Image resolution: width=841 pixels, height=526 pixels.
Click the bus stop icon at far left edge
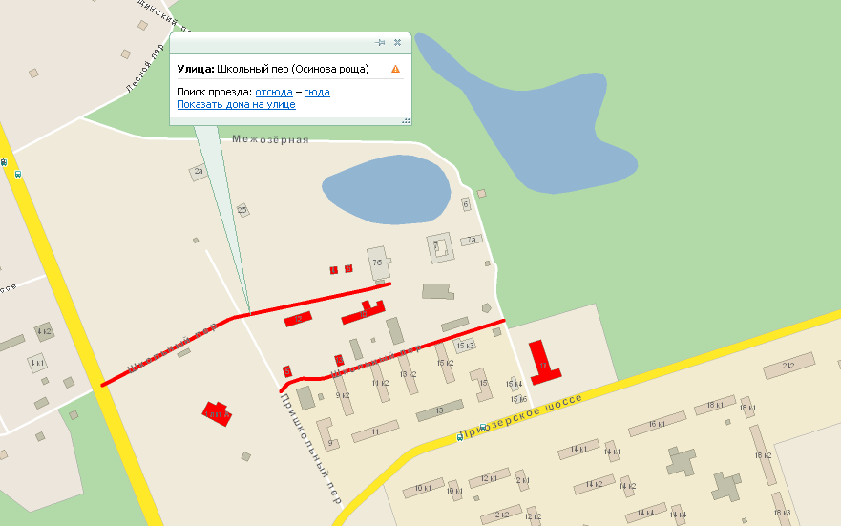click(4, 162)
